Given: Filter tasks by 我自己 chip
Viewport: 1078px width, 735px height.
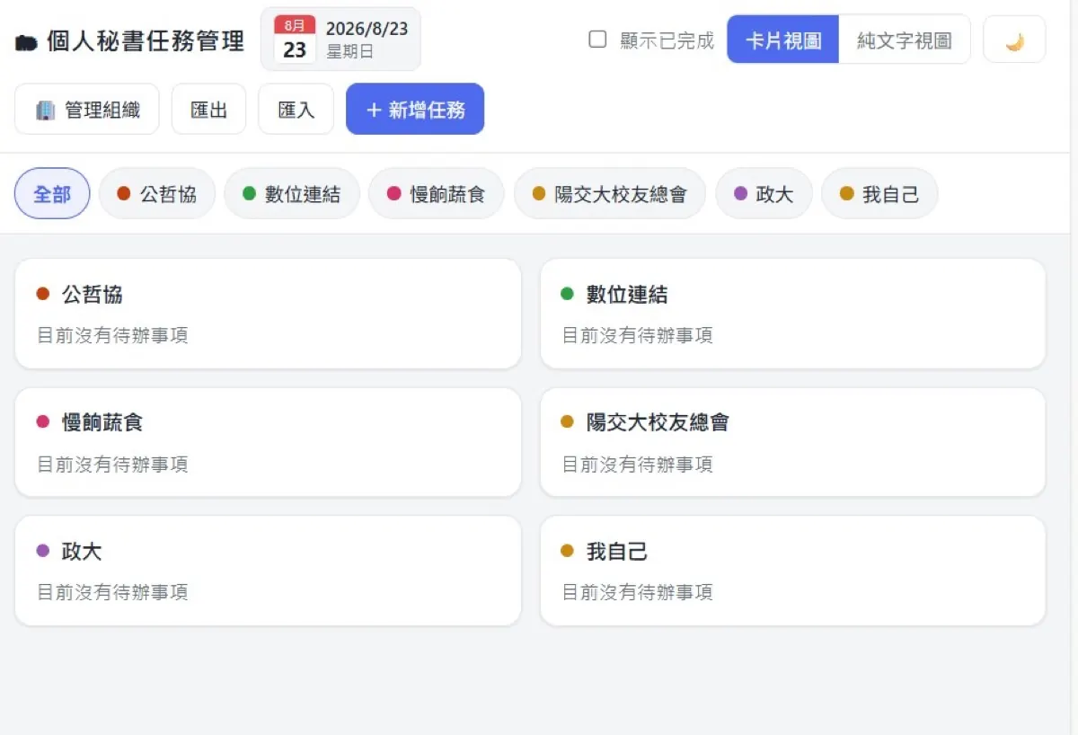Looking at the screenshot, I should point(879,193).
